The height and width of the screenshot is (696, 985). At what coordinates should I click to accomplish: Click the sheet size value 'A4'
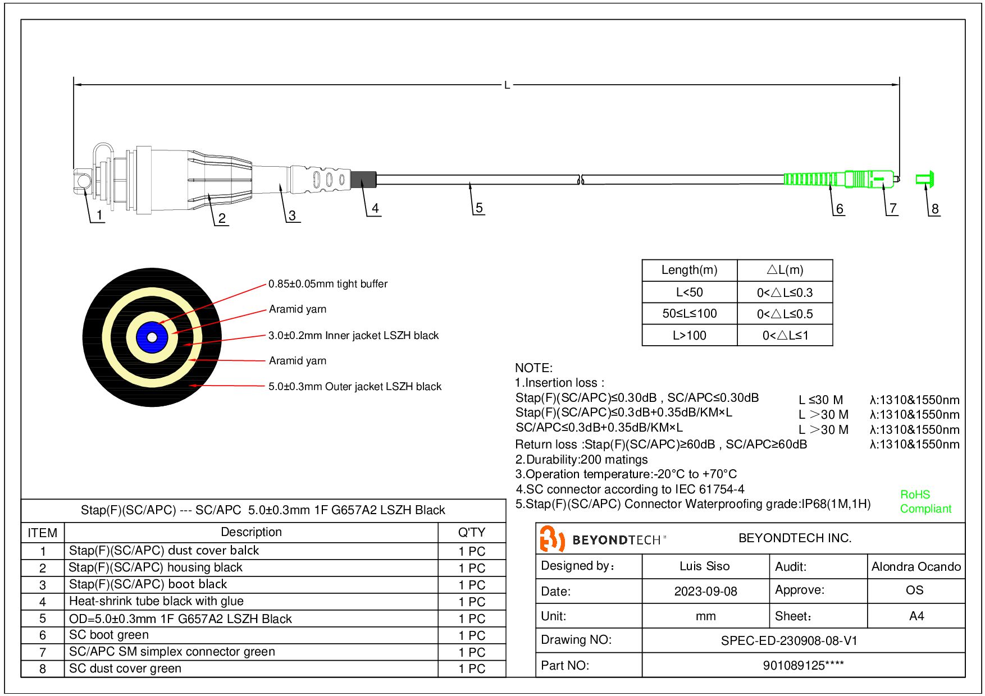coord(916,616)
